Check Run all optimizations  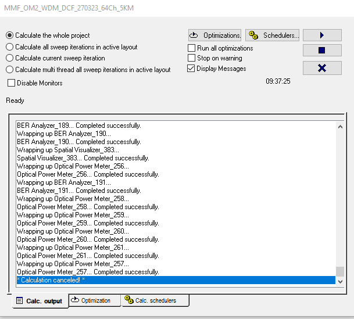point(192,48)
